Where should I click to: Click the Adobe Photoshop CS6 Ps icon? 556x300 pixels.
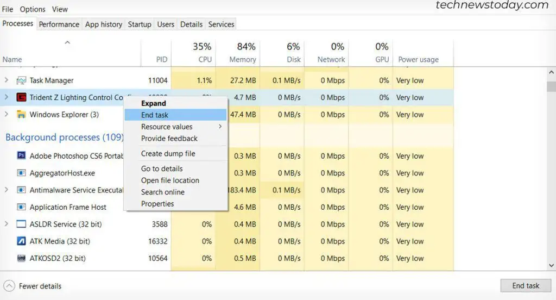click(x=21, y=155)
